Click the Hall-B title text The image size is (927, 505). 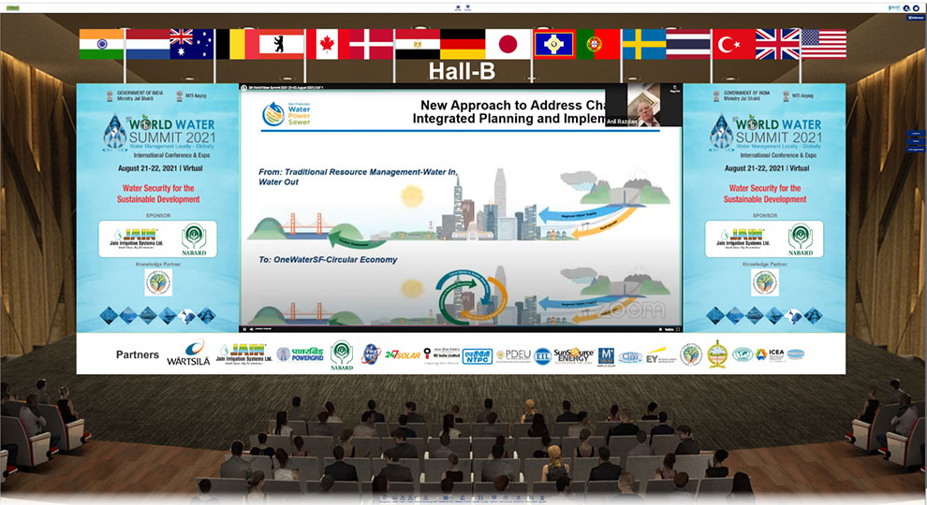pyautogui.click(x=462, y=71)
